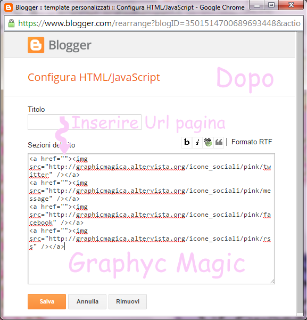The height and width of the screenshot is (320, 307).
Task: Click the textarea resize handle corner
Action: pos(272,282)
